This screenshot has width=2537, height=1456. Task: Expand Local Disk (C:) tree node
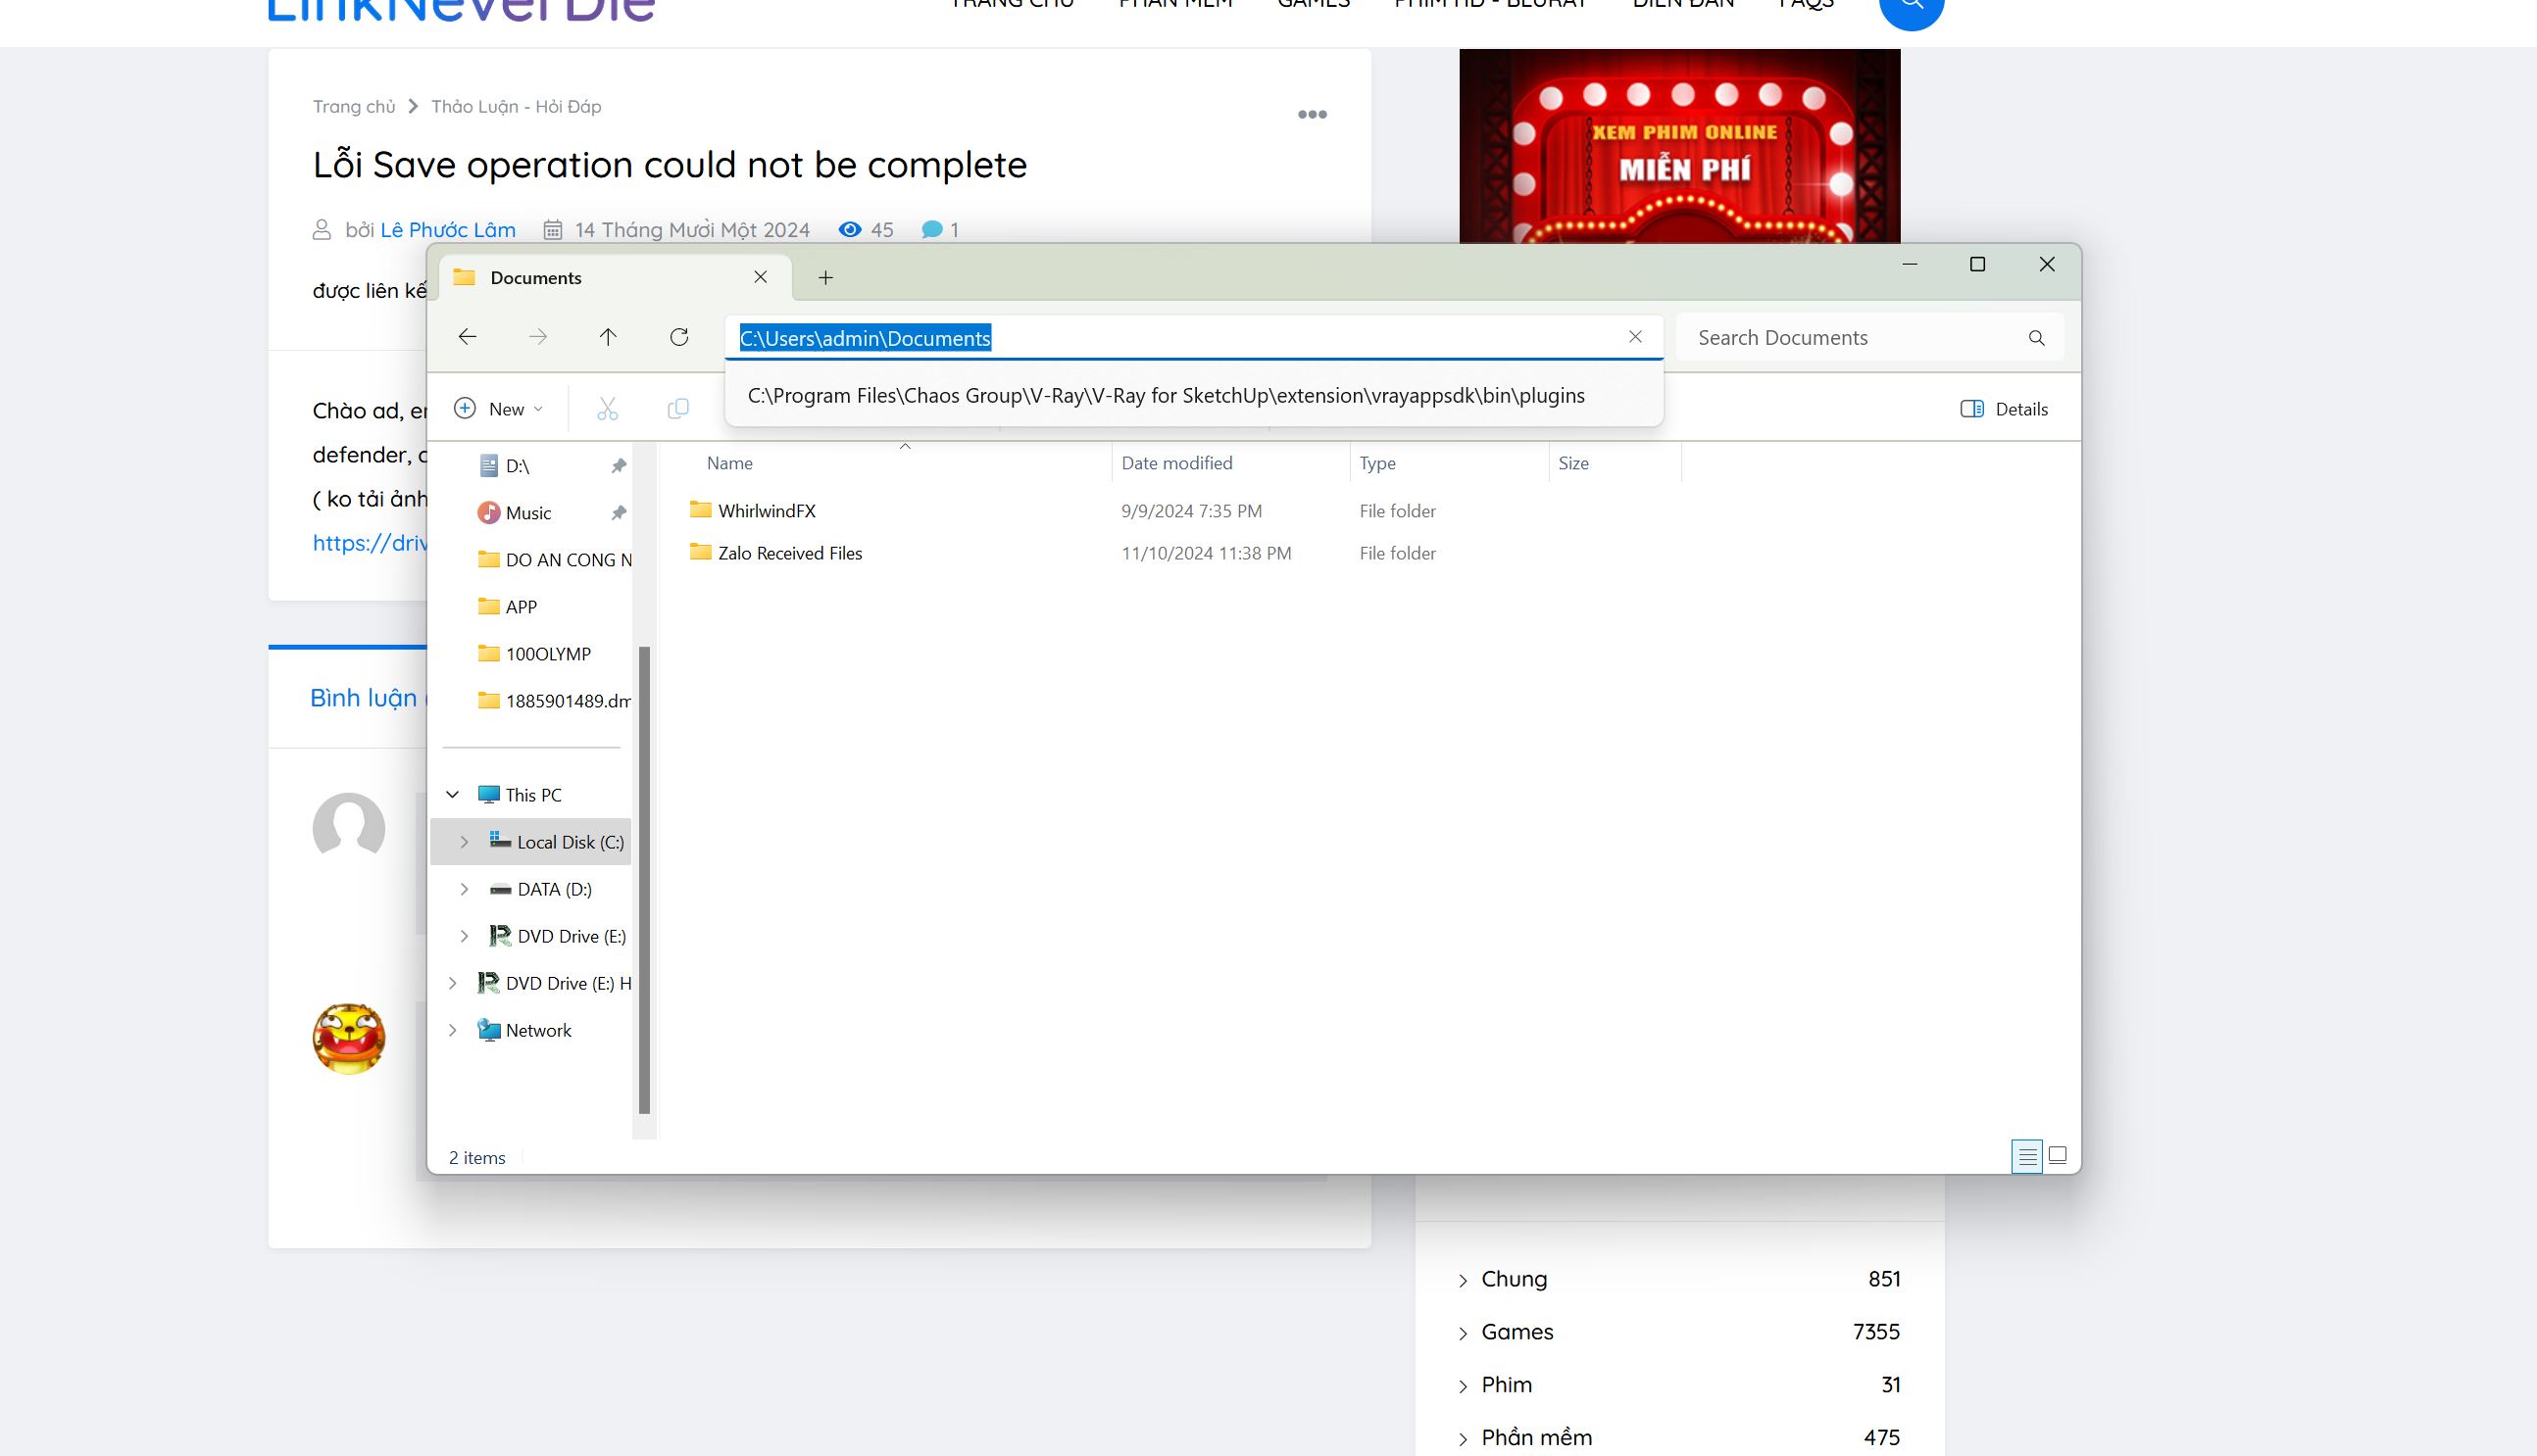click(x=465, y=842)
